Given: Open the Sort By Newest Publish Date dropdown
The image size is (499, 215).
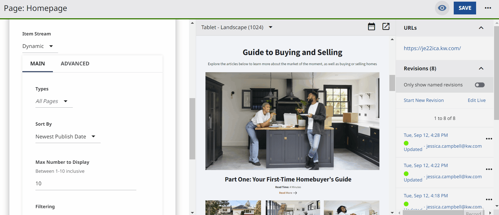Looking at the screenshot, I should 68,137.
